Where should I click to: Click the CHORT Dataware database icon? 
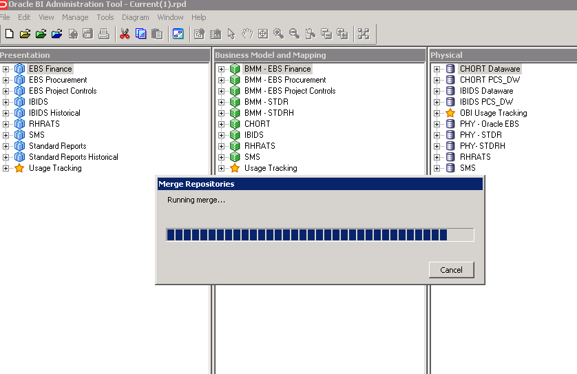[450, 69]
